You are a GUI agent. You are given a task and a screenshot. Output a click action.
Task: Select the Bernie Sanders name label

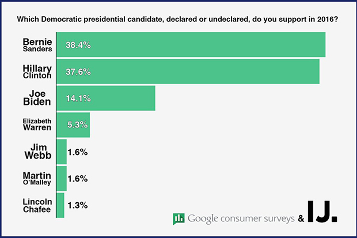pyautogui.click(x=38, y=46)
